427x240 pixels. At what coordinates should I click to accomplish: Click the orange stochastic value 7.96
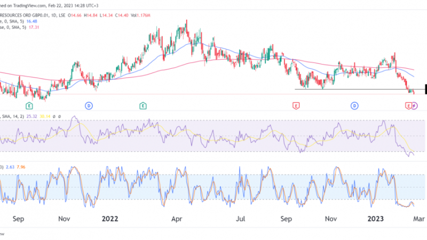(x=21, y=167)
